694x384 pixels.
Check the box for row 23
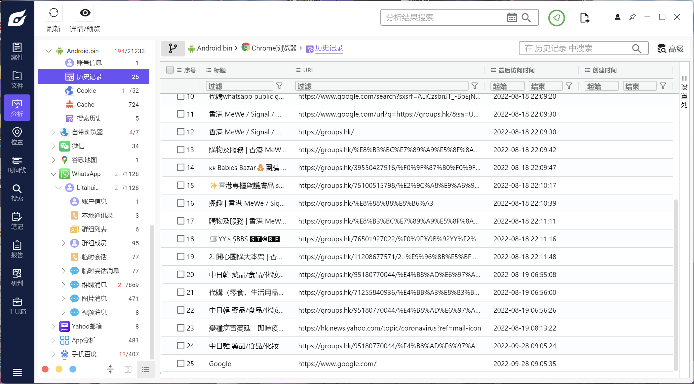tap(180, 328)
